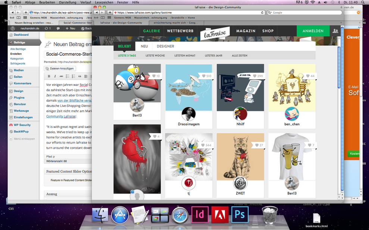Click forward arrow in the laFraise window
This screenshot has width=369, height=230.
(102, 12)
